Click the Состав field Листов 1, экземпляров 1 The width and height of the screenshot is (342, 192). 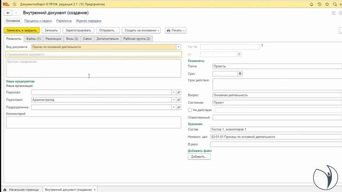276,129
